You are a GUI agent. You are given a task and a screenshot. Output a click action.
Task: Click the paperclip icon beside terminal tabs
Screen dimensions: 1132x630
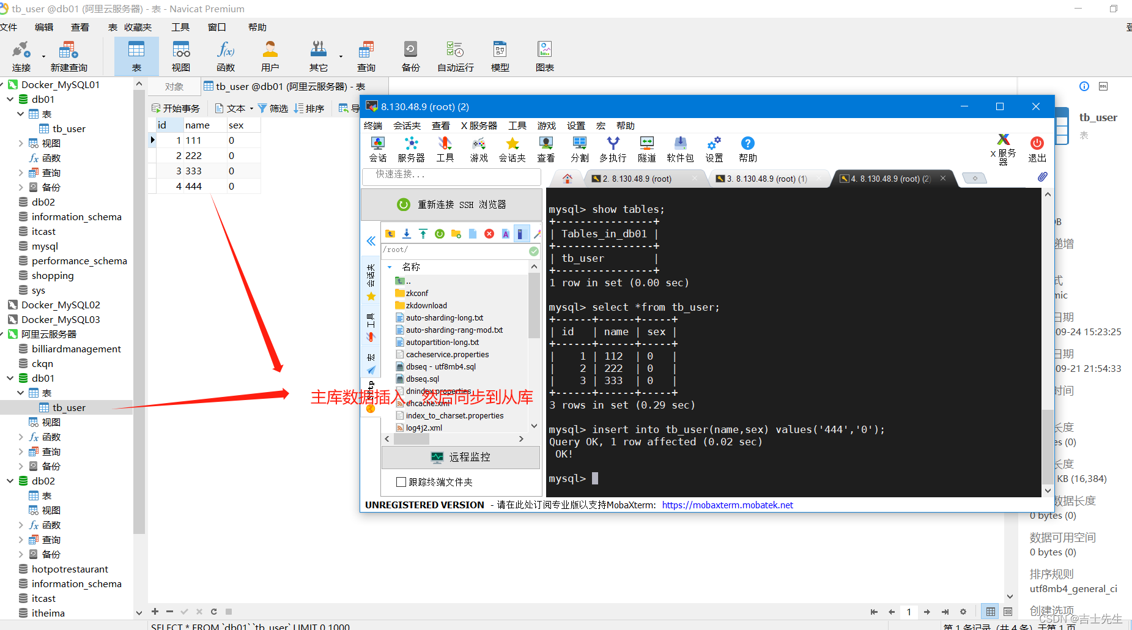point(1042,177)
